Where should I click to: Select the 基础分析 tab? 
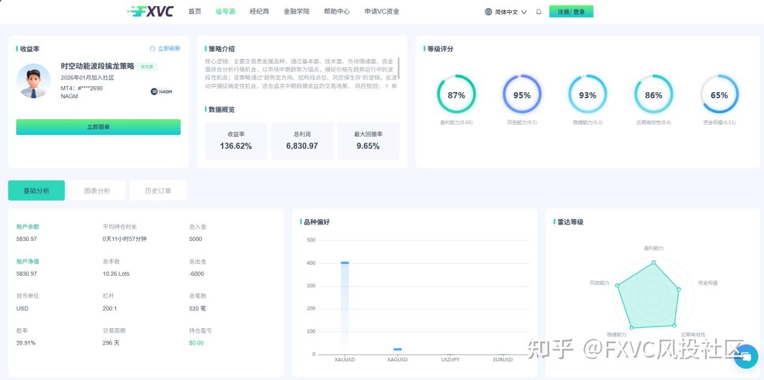[x=36, y=190]
